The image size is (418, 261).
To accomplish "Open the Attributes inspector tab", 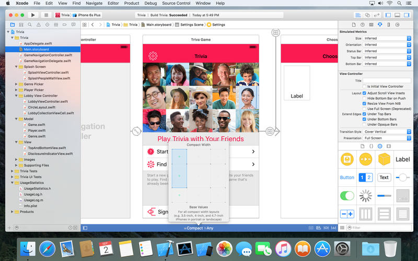I will (380, 25).
